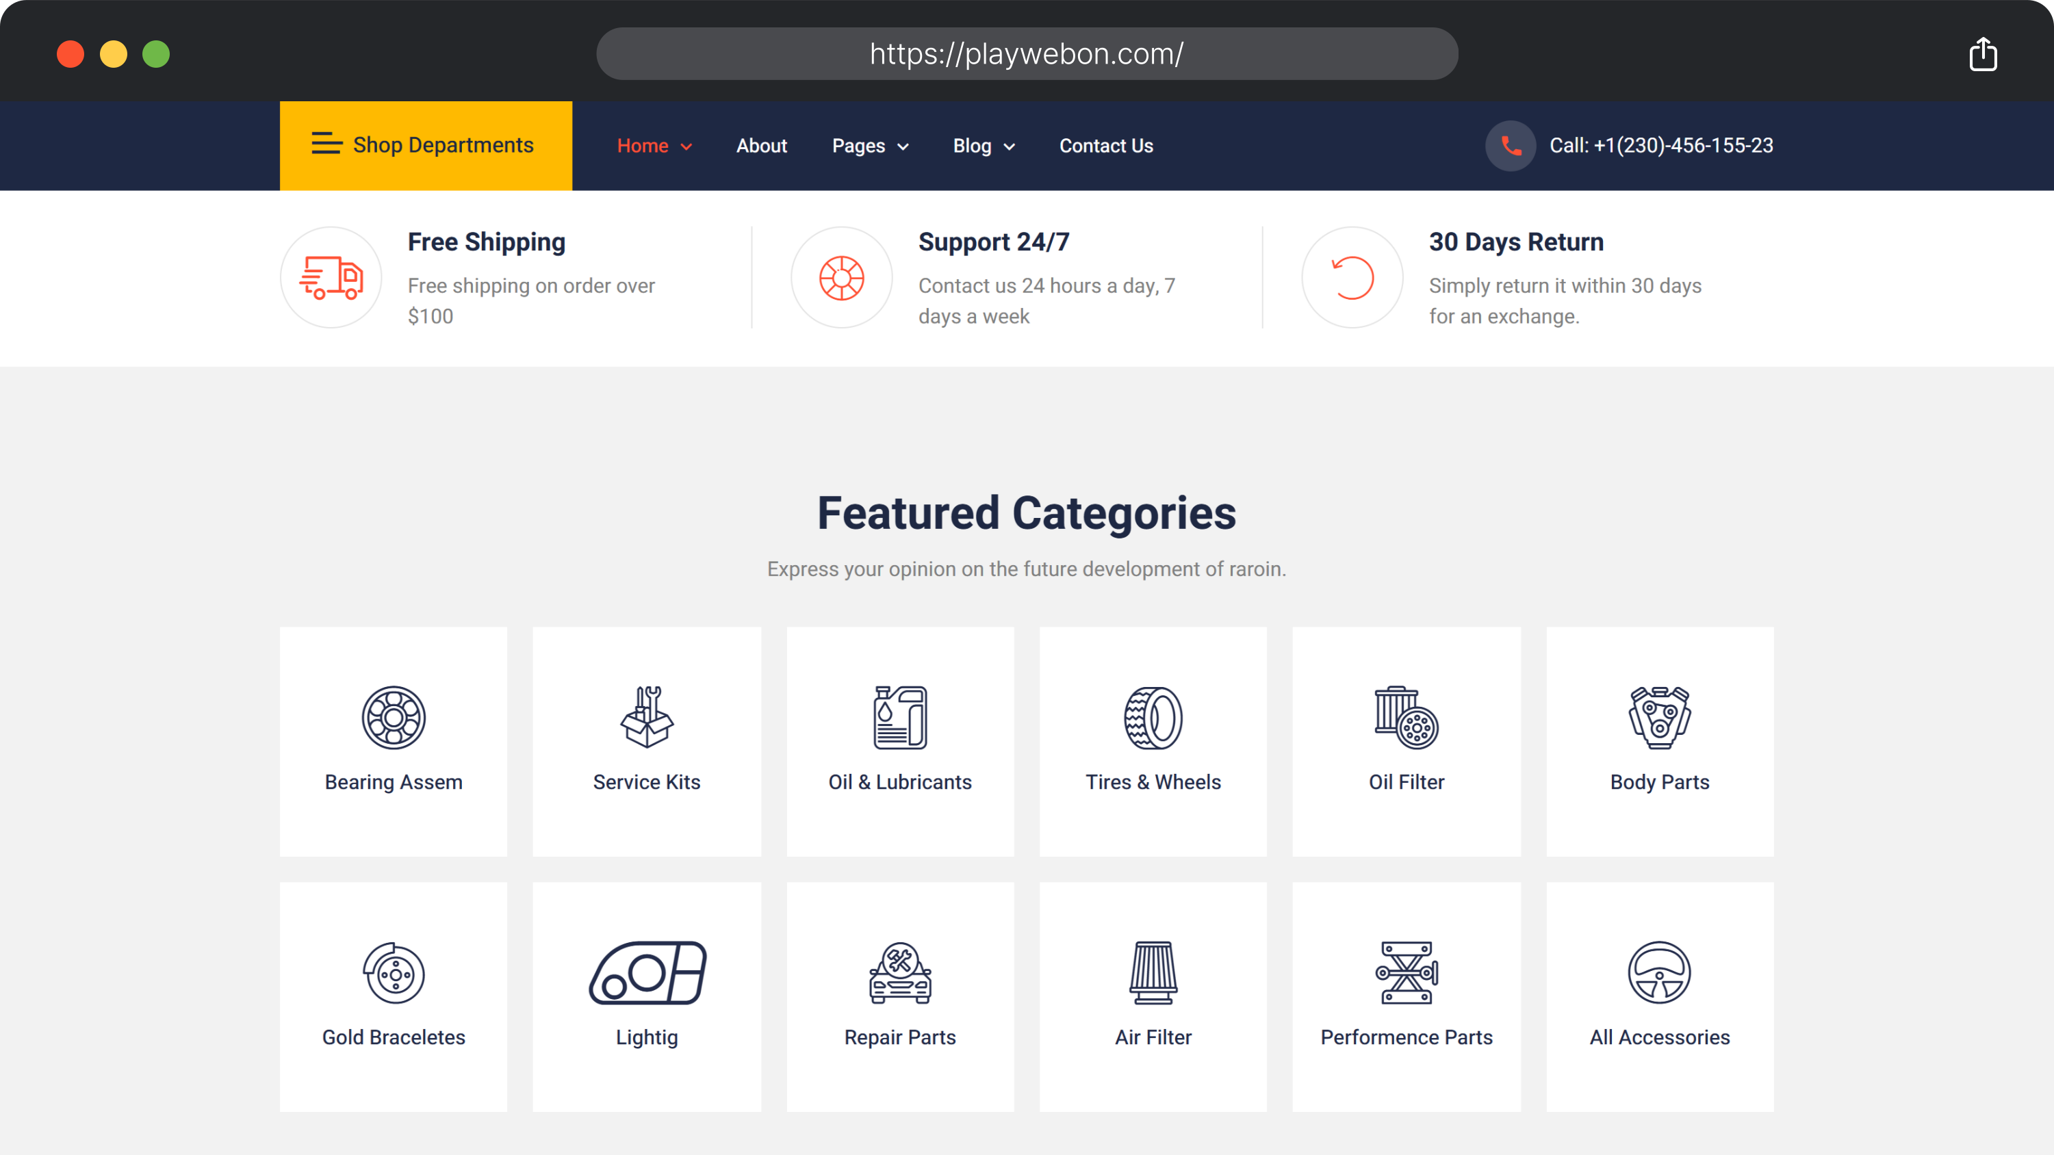Select the Body Parts engine icon

1659,717
